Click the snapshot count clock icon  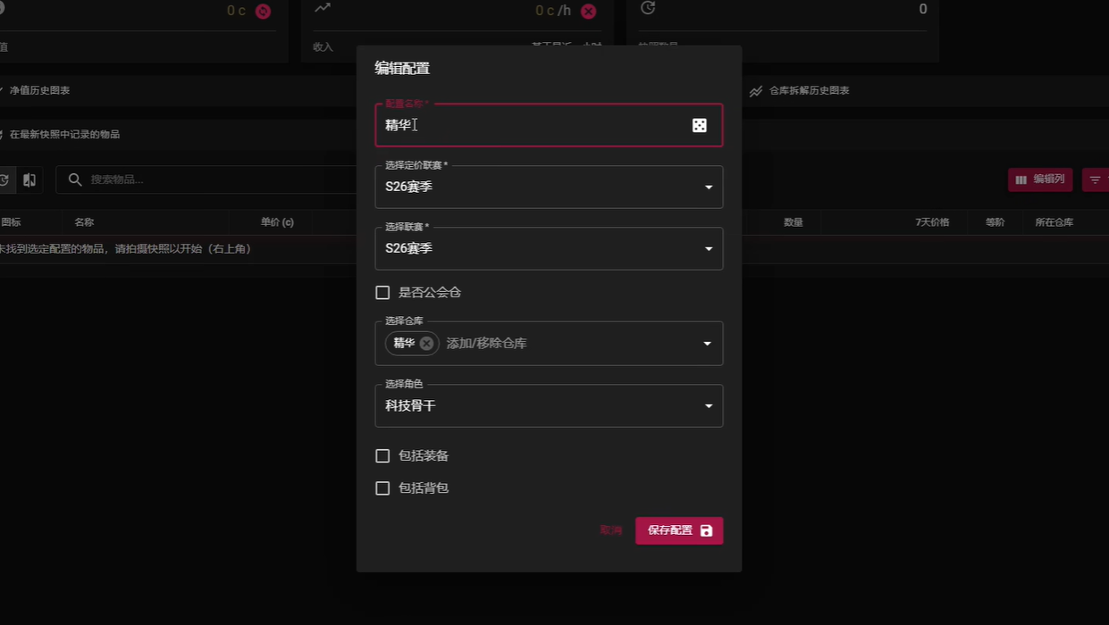click(x=648, y=8)
